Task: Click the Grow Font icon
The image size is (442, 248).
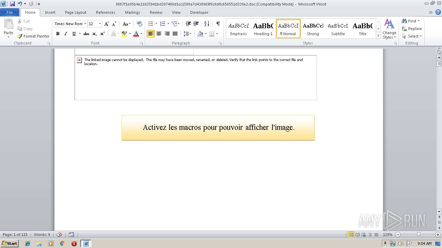Action: 107,24
